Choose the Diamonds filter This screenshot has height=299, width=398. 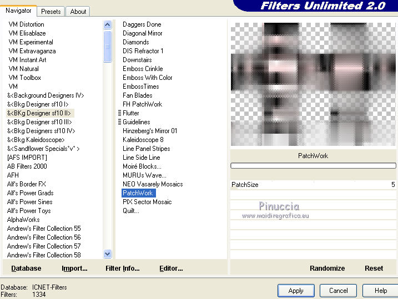[x=136, y=42]
